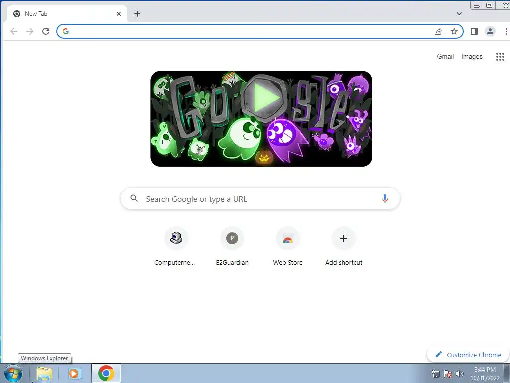Open the volume speaker tray icon
The height and width of the screenshot is (383, 510).
click(x=460, y=374)
